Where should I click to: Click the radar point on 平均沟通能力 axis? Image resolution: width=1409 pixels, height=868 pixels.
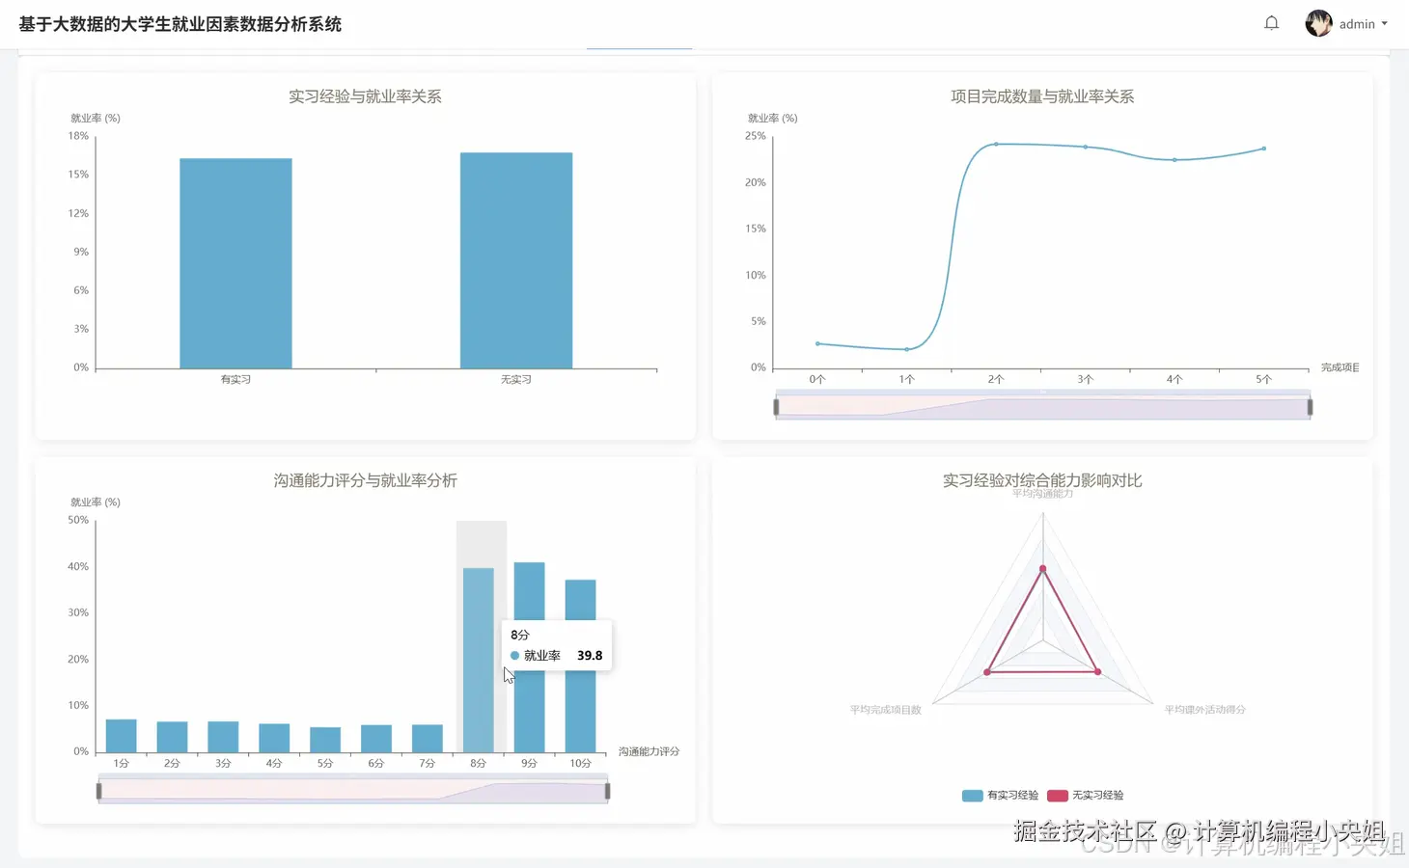click(1042, 569)
